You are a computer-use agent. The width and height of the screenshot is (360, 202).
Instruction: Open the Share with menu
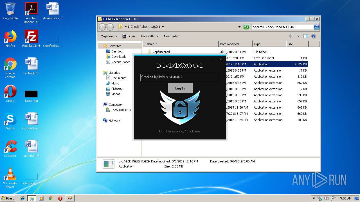149,36
